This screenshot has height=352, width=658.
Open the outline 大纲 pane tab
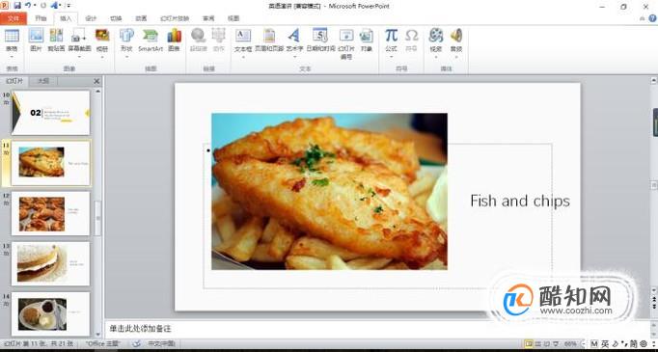point(43,81)
